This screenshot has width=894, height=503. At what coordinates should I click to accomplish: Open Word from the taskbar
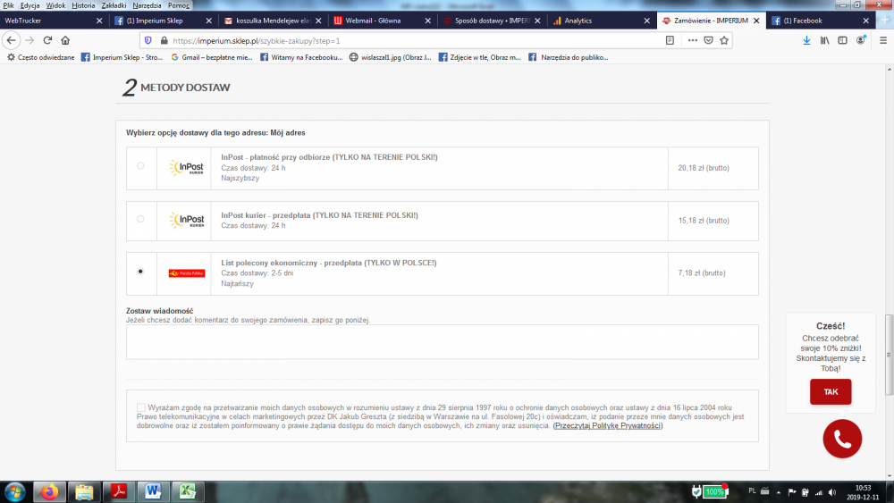coord(153,491)
